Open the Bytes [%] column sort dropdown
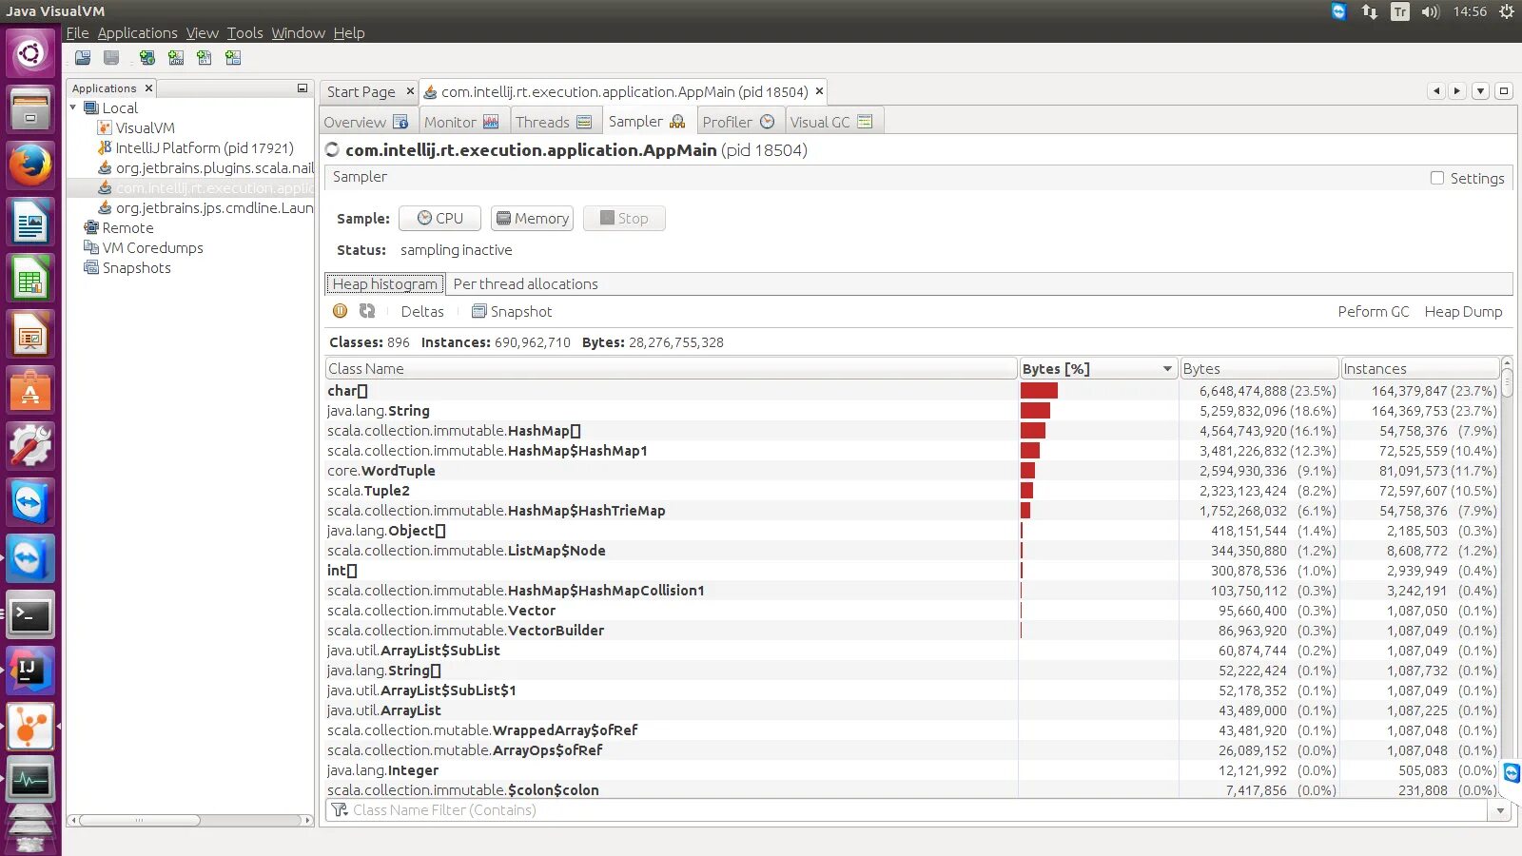The width and height of the screenshot is (1522, 856). (x=1167, y=369)
